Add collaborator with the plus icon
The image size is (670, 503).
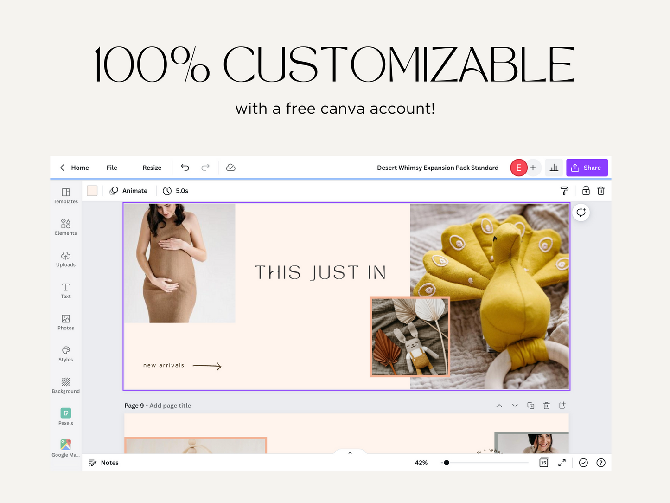point(533,168)
